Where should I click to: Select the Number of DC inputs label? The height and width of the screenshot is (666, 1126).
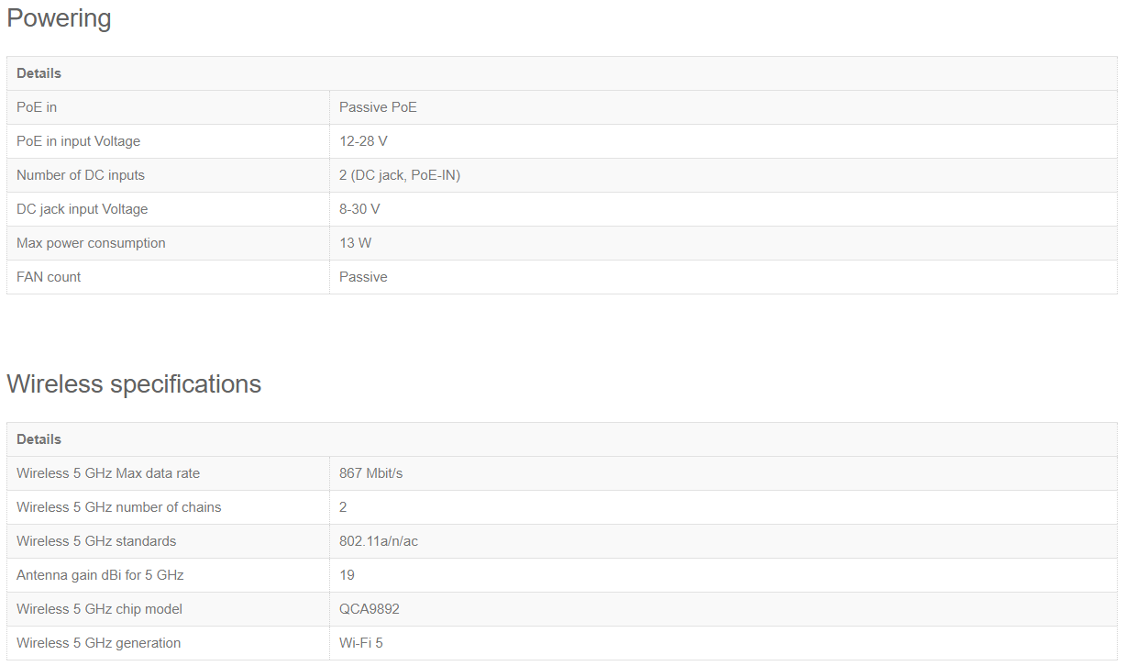(x=81, y=175)
